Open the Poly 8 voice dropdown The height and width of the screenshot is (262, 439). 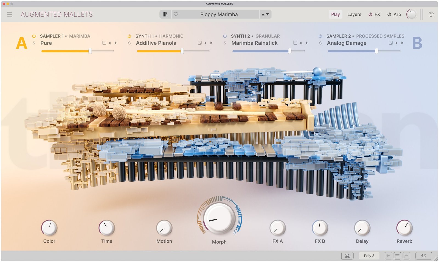369,256
